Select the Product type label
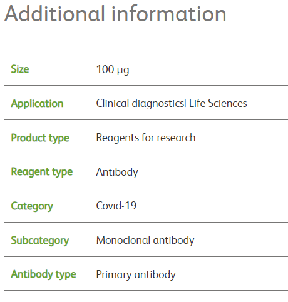 click(40, 138)
